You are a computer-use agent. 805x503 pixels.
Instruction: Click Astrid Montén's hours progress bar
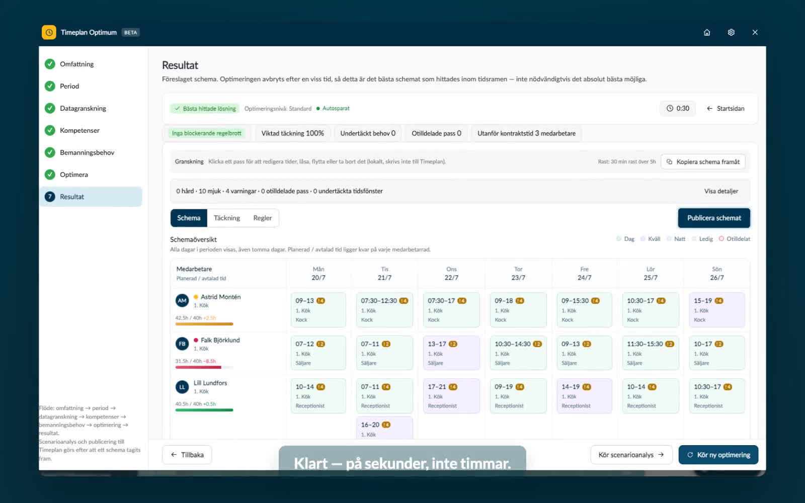point(204,324)
